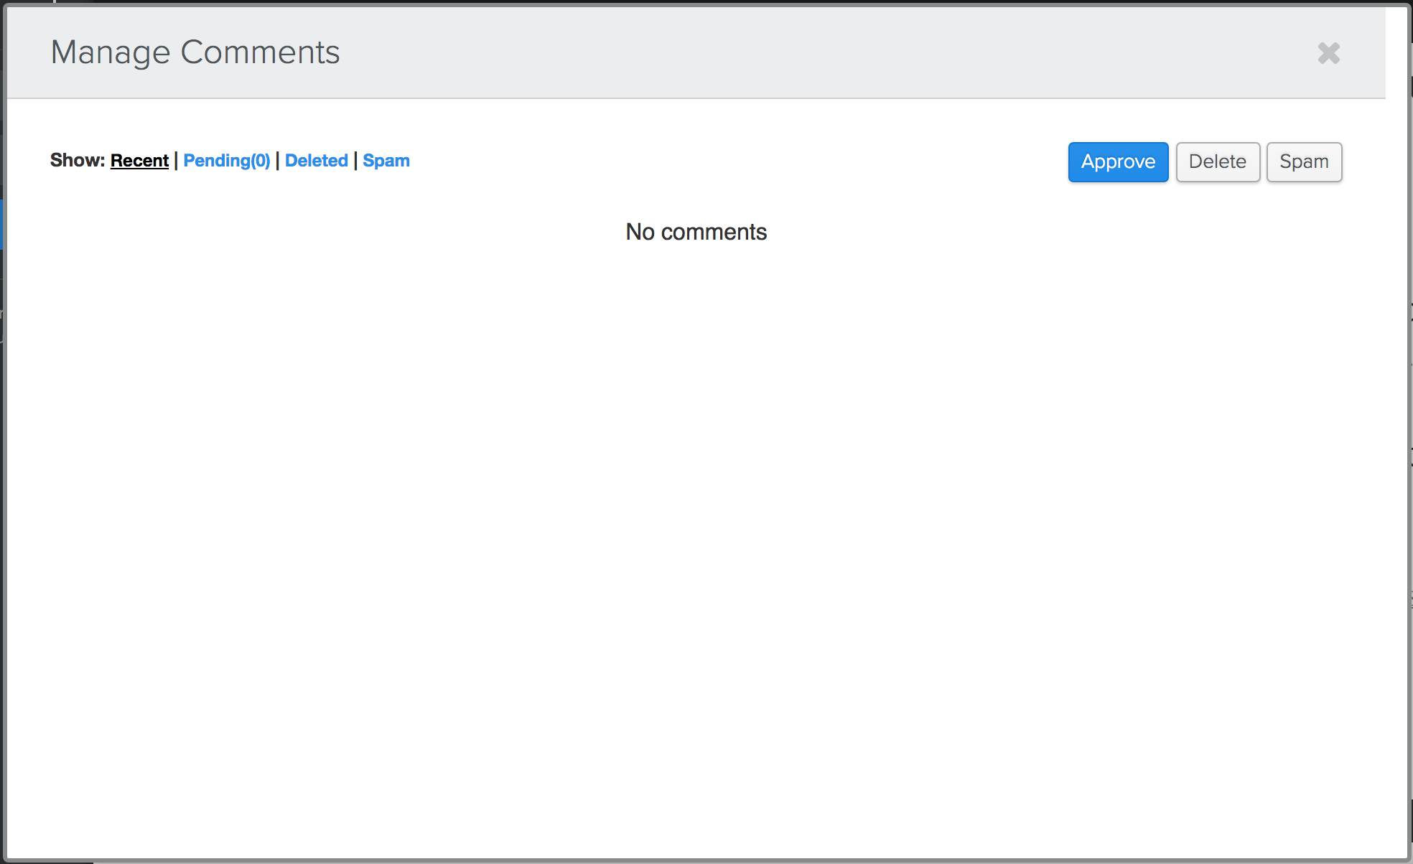Close the Manage Comments dialog via the X
Image resolution: width=1413 pixels, height=864 pixels.
point(1328,54)
